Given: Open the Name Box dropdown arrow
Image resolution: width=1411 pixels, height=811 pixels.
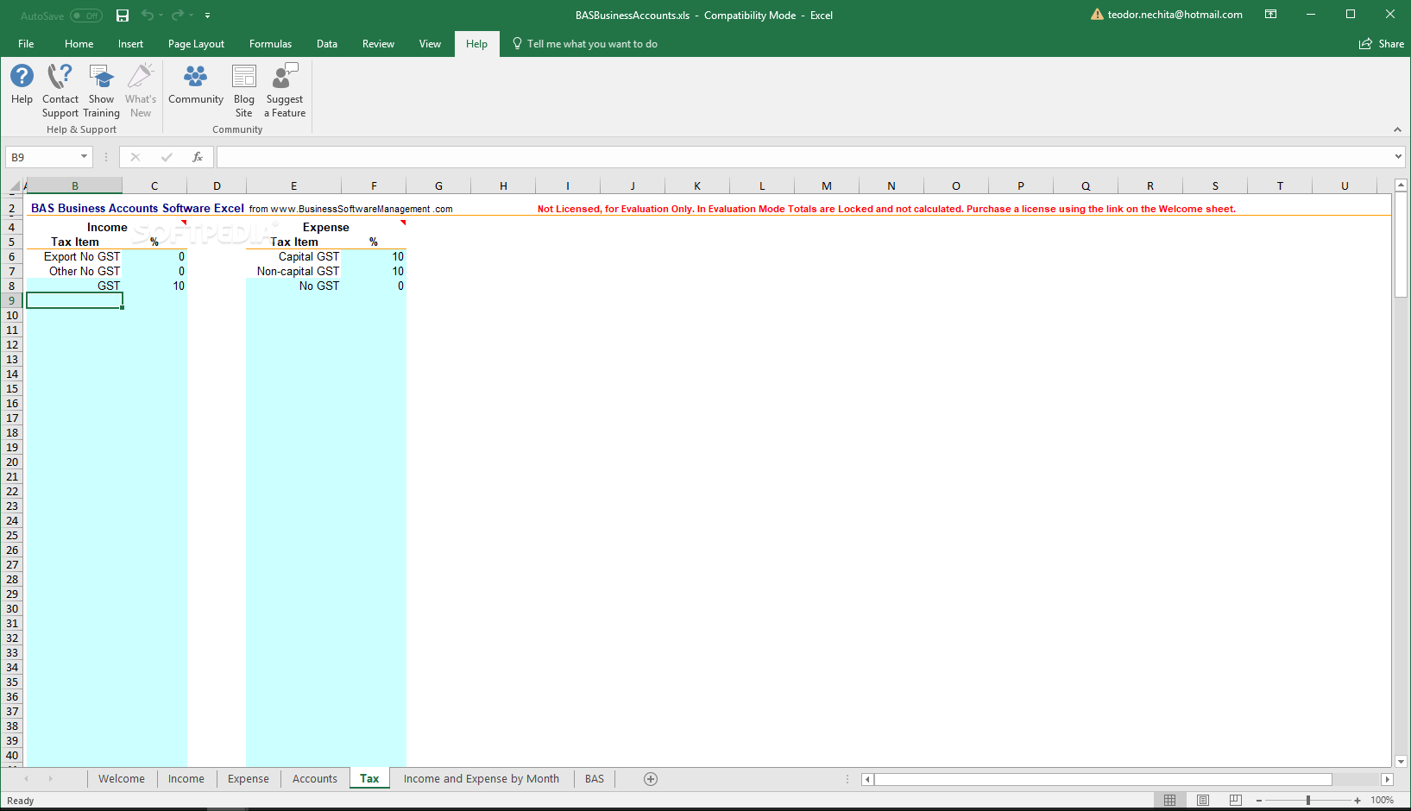Looking at the screenshot, I should [84, 157].
